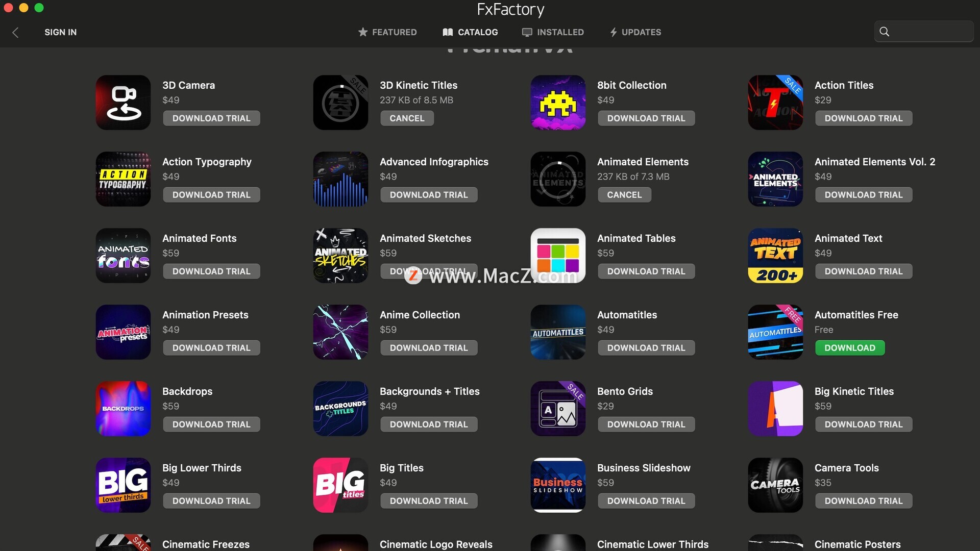This screenshot has width=980, height=551.
Task: Download trial for Animated Elements Vol. 2
Action: (x=864, y=195)
